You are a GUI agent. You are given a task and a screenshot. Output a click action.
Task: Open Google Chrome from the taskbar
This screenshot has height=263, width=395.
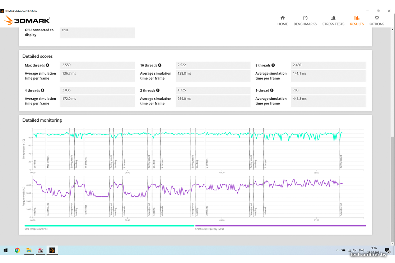pyautogui.click(x=17, y=250)
